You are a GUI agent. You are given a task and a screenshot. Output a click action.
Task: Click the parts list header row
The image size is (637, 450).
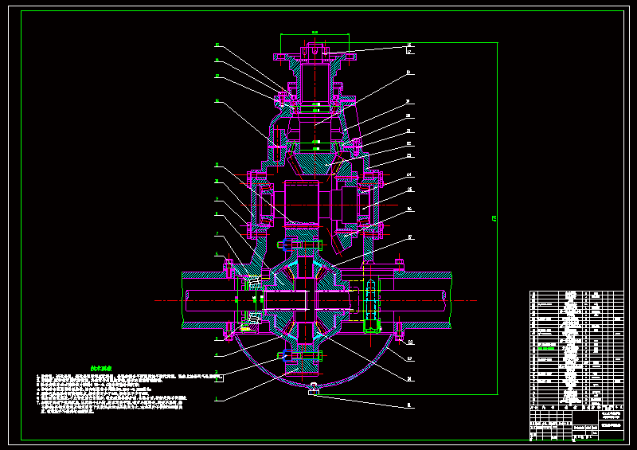576,407
